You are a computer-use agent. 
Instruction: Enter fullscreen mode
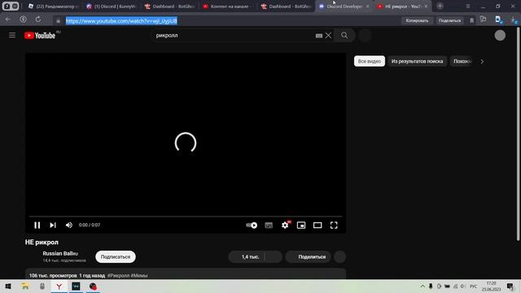(x=334, y=225)
